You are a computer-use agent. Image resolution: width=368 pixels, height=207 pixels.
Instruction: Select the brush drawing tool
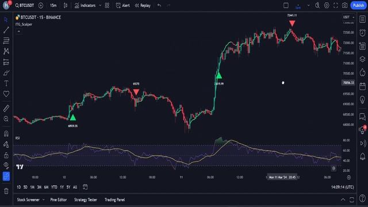(6, 73)
